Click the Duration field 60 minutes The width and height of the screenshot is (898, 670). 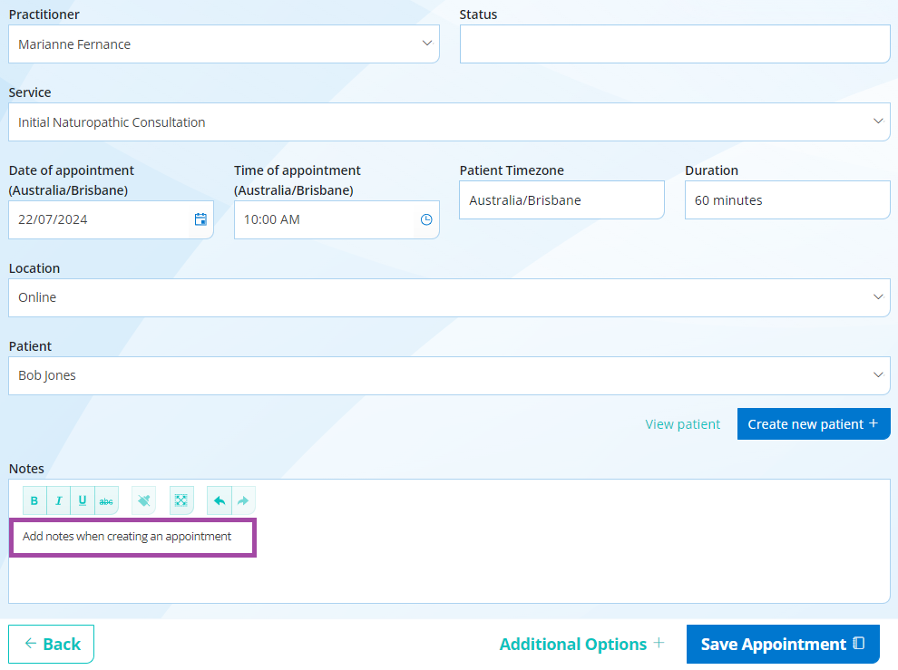pyautogui.click(x=787, y=200)
